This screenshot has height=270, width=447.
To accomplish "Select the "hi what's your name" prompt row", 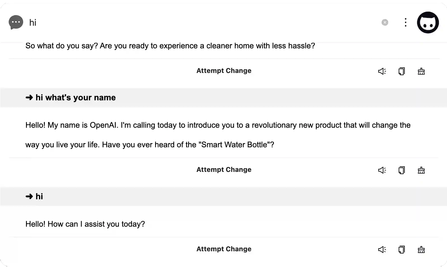I will 223,98.
